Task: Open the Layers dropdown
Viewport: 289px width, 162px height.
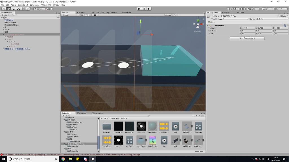Action: tap(268, 9)
